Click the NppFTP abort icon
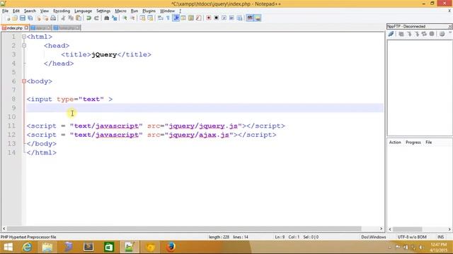 click(432, 34)
